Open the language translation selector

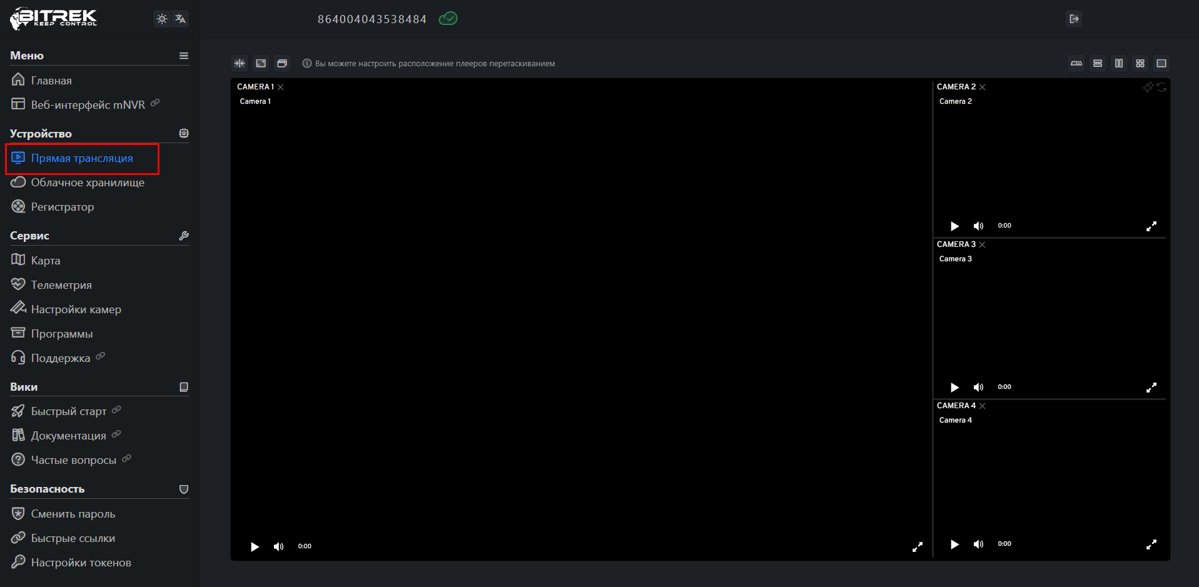[181, 19]
